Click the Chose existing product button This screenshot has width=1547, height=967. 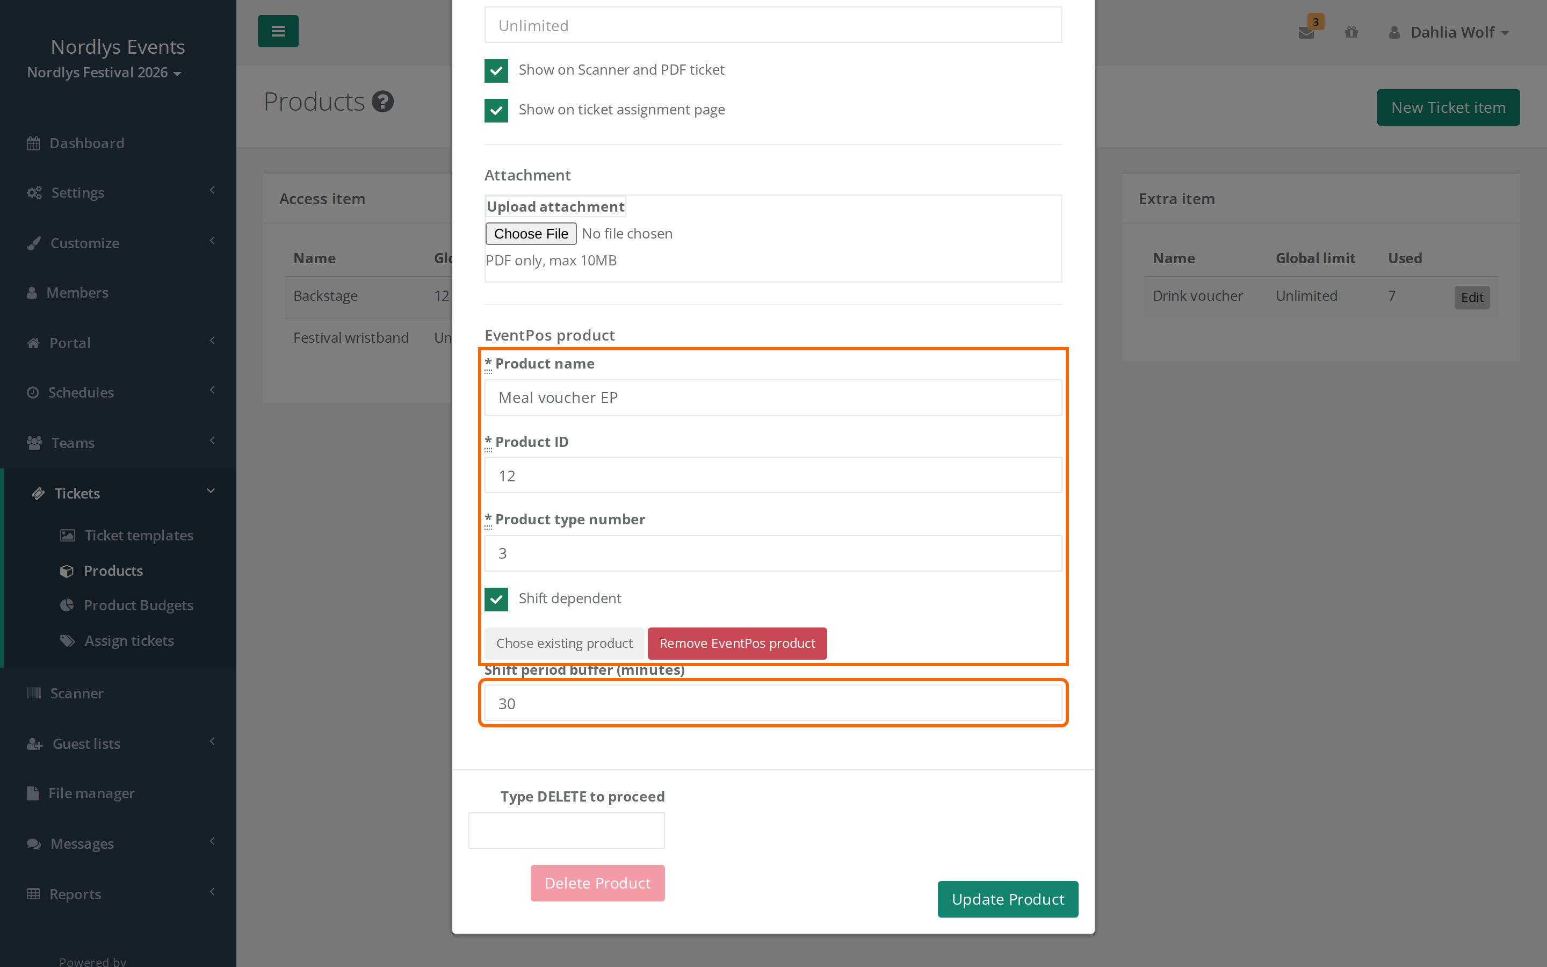click(564, 644)
